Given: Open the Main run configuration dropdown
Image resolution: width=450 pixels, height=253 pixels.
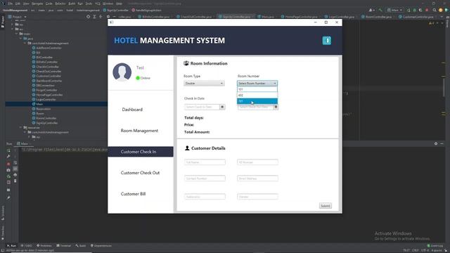Looking at the screenshot, I should click(394, 10).
